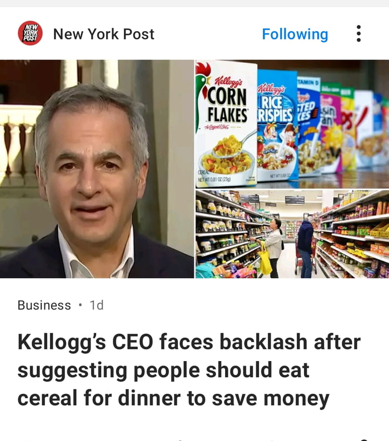Image resolution: width=389 pixels, height=441 pixels.
Task: Select the Business category label
Action: click(x=44, y=305)
